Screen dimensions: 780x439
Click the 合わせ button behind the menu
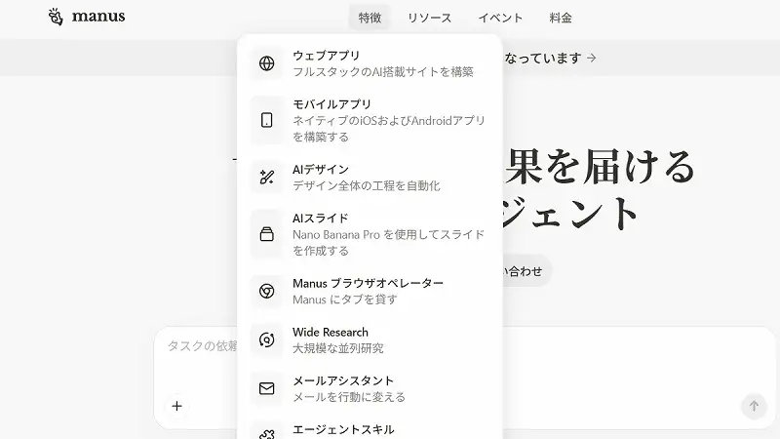[526, 271]
